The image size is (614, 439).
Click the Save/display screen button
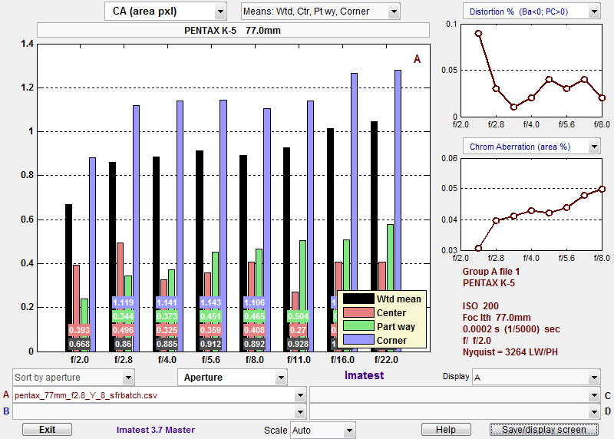[x=544, y=430]
